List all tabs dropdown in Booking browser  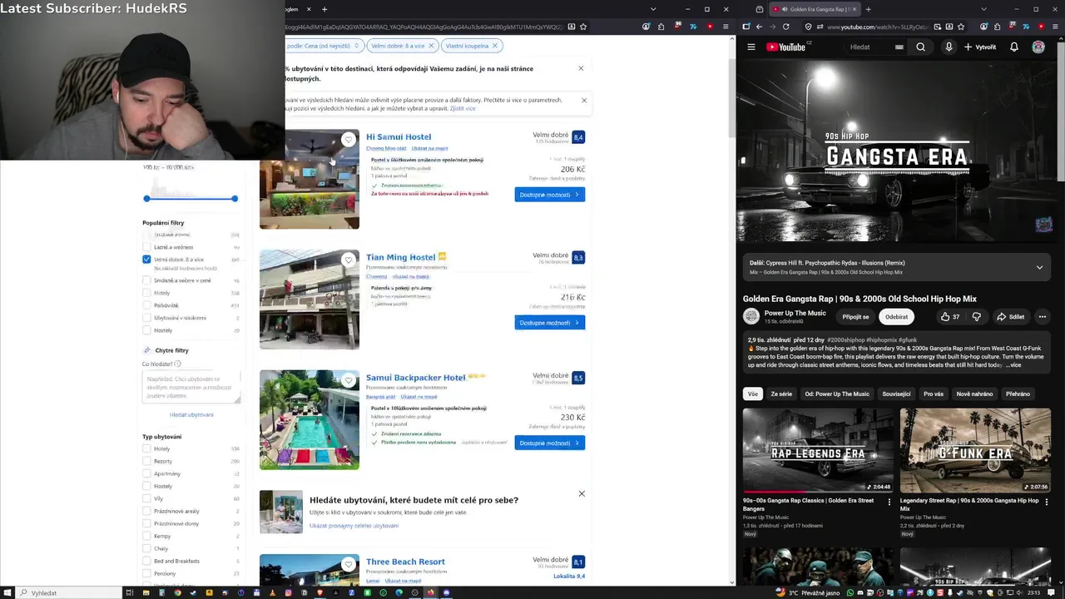pos(652,9)
